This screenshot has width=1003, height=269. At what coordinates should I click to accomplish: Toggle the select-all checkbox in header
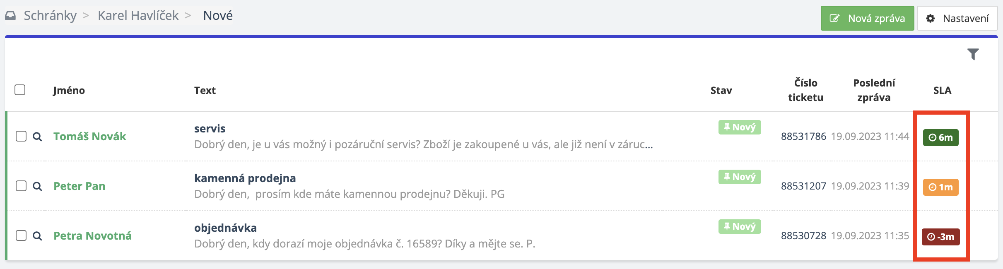point(20,90)
